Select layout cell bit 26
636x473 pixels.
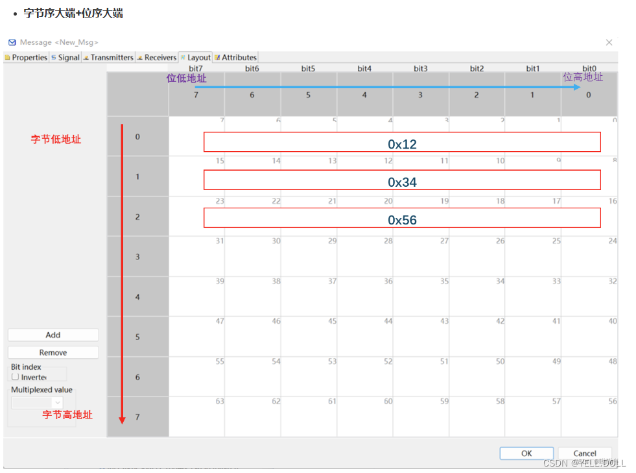click(477, 256)
